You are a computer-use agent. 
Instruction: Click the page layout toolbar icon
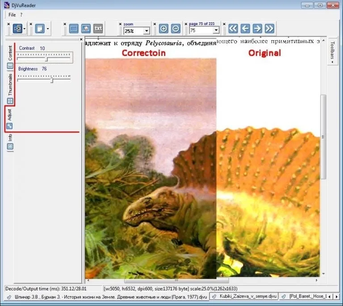pos(40,29)
